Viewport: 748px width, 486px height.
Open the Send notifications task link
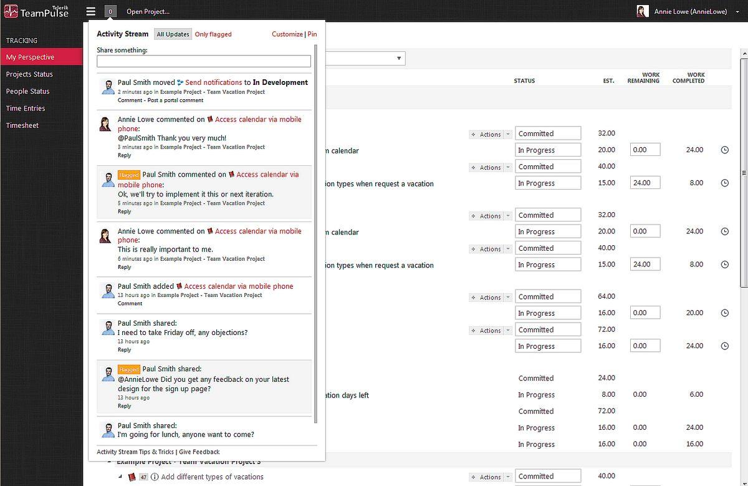[x=213, y=82]
